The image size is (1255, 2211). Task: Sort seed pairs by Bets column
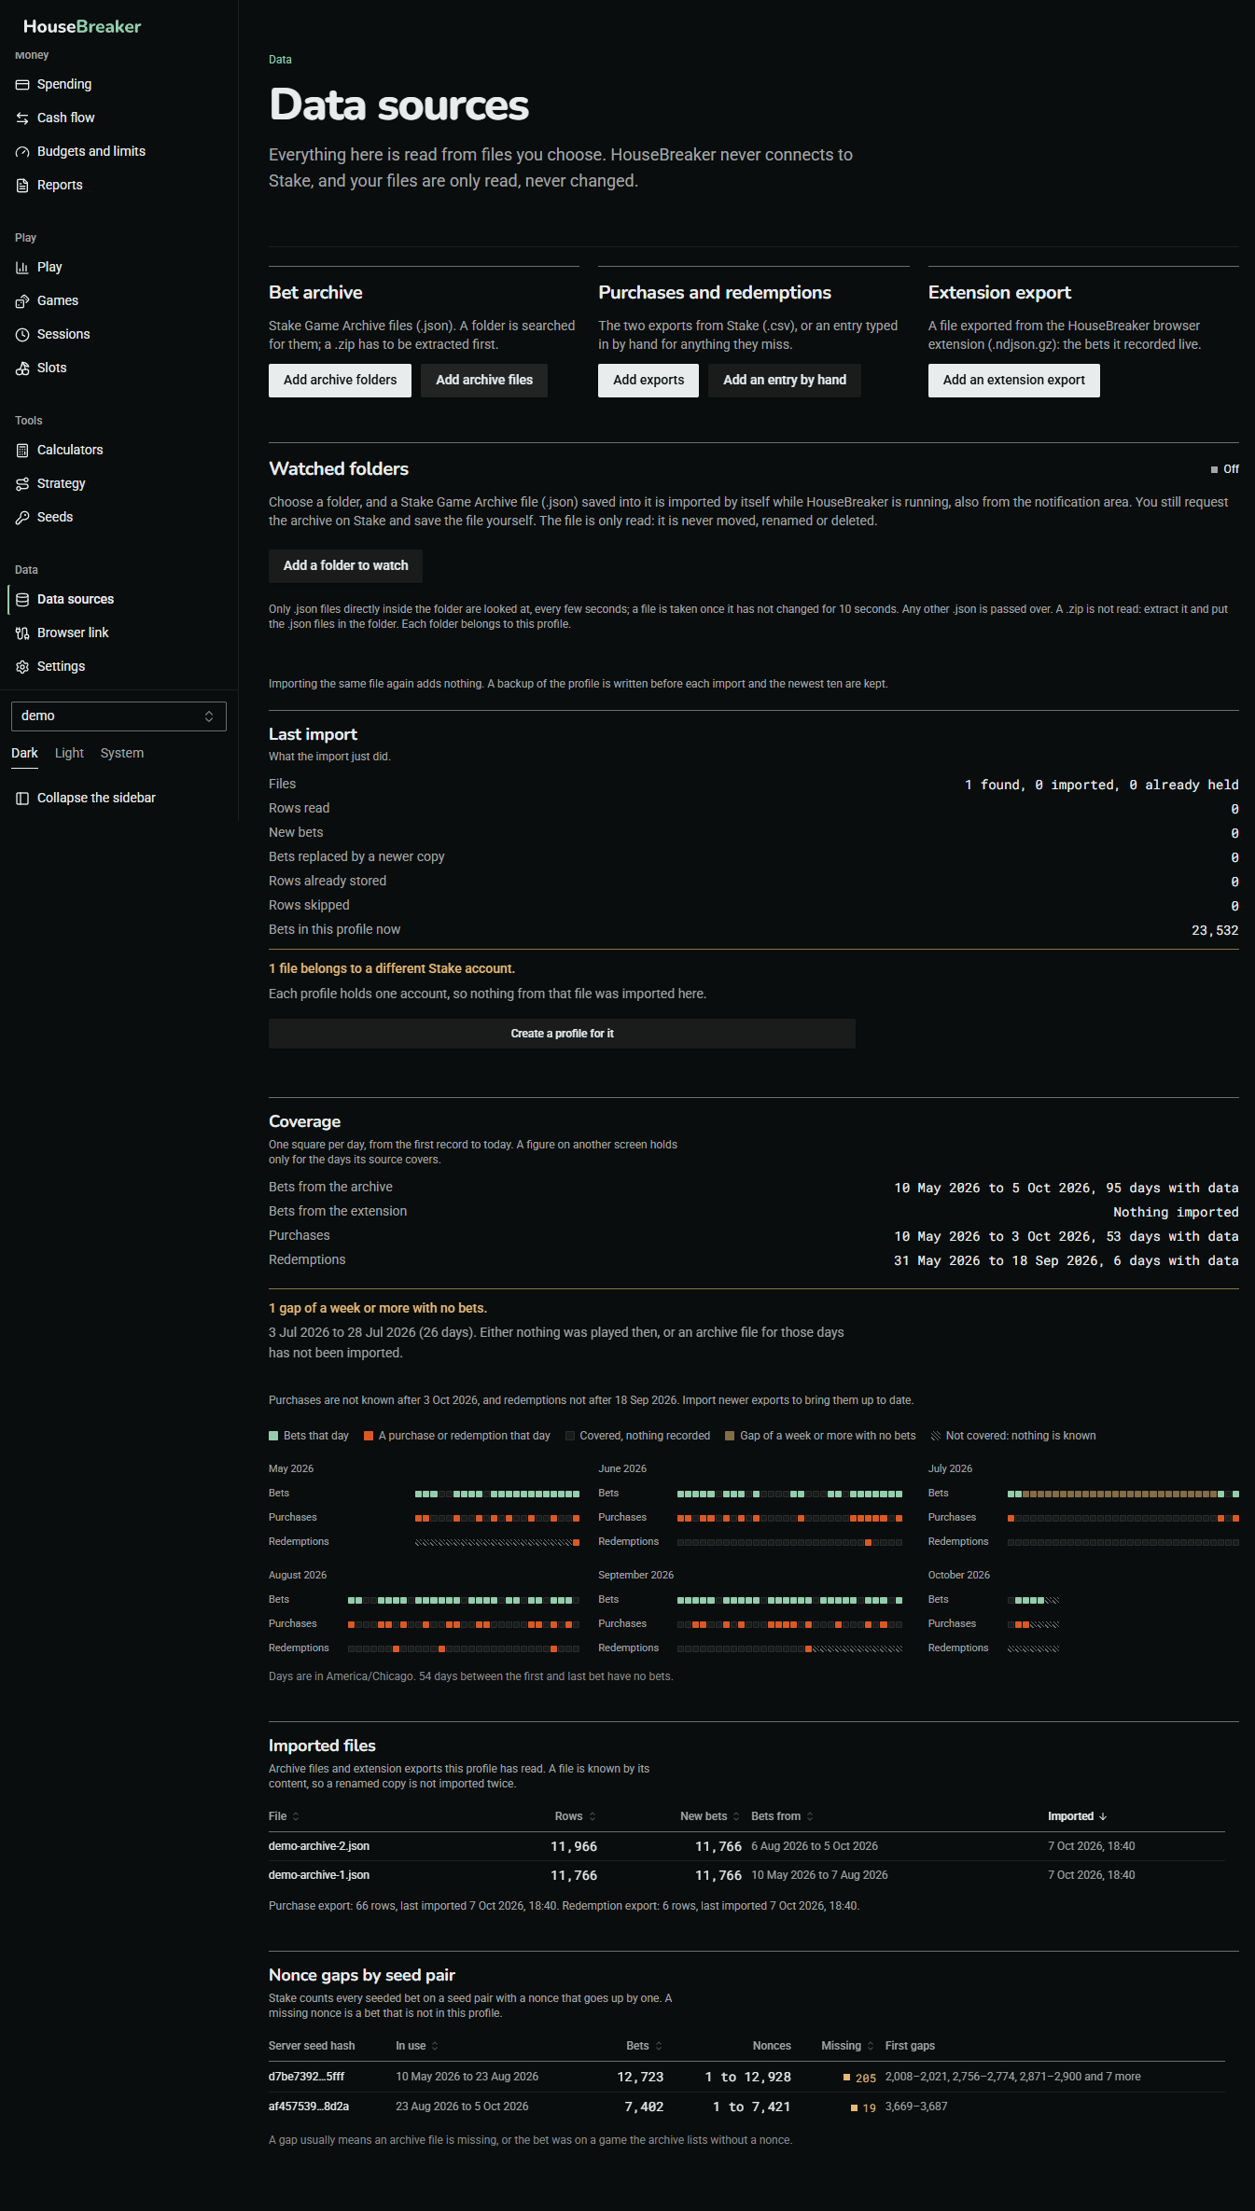coord(644,2046)
